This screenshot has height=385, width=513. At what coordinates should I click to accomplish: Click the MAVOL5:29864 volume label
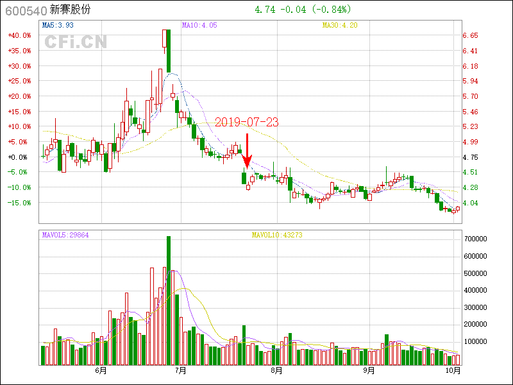(65, 235)
